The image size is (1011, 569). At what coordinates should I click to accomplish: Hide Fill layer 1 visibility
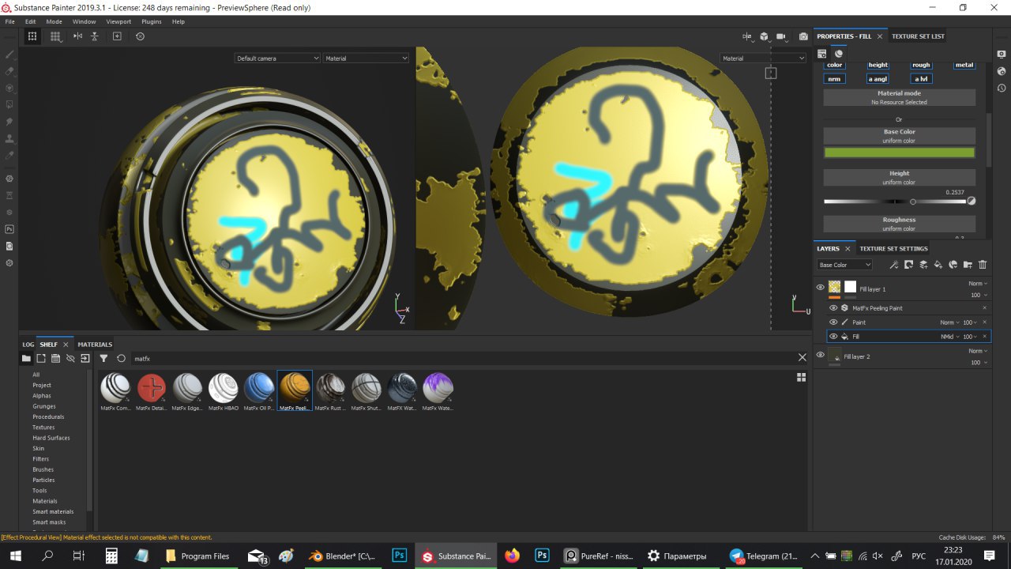pyautogui.click(x=820, y=288)
